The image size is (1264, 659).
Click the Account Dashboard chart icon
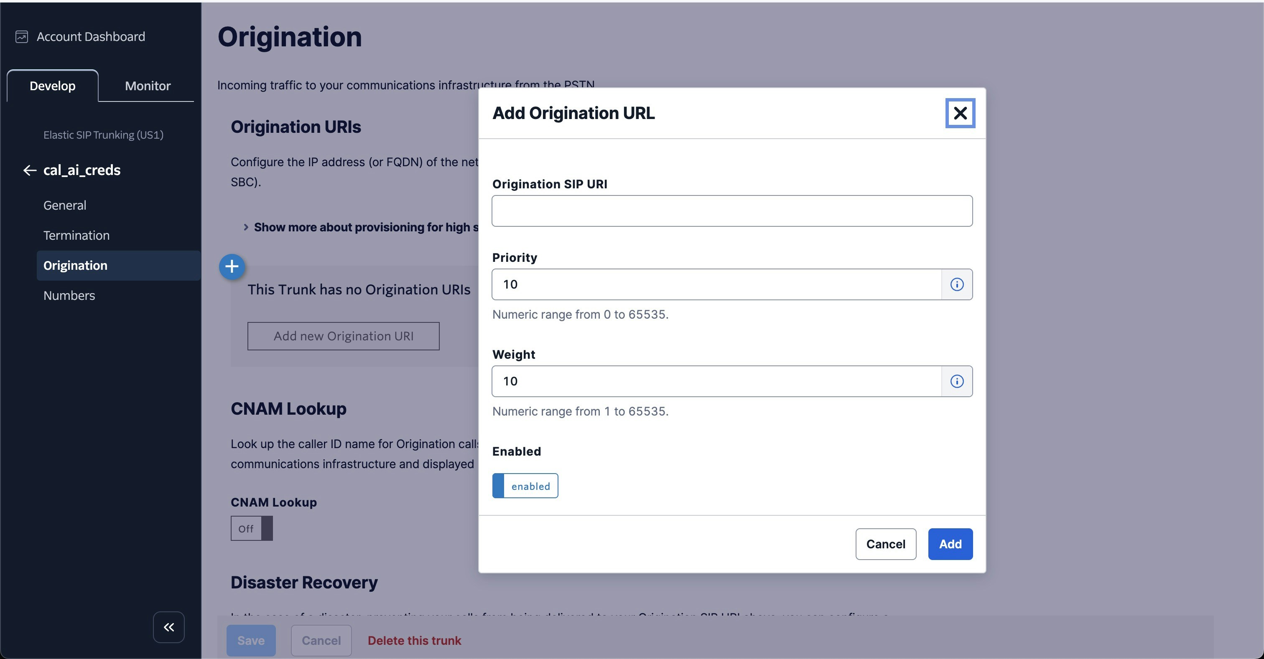pyautogui.click(x=22, y=36)
